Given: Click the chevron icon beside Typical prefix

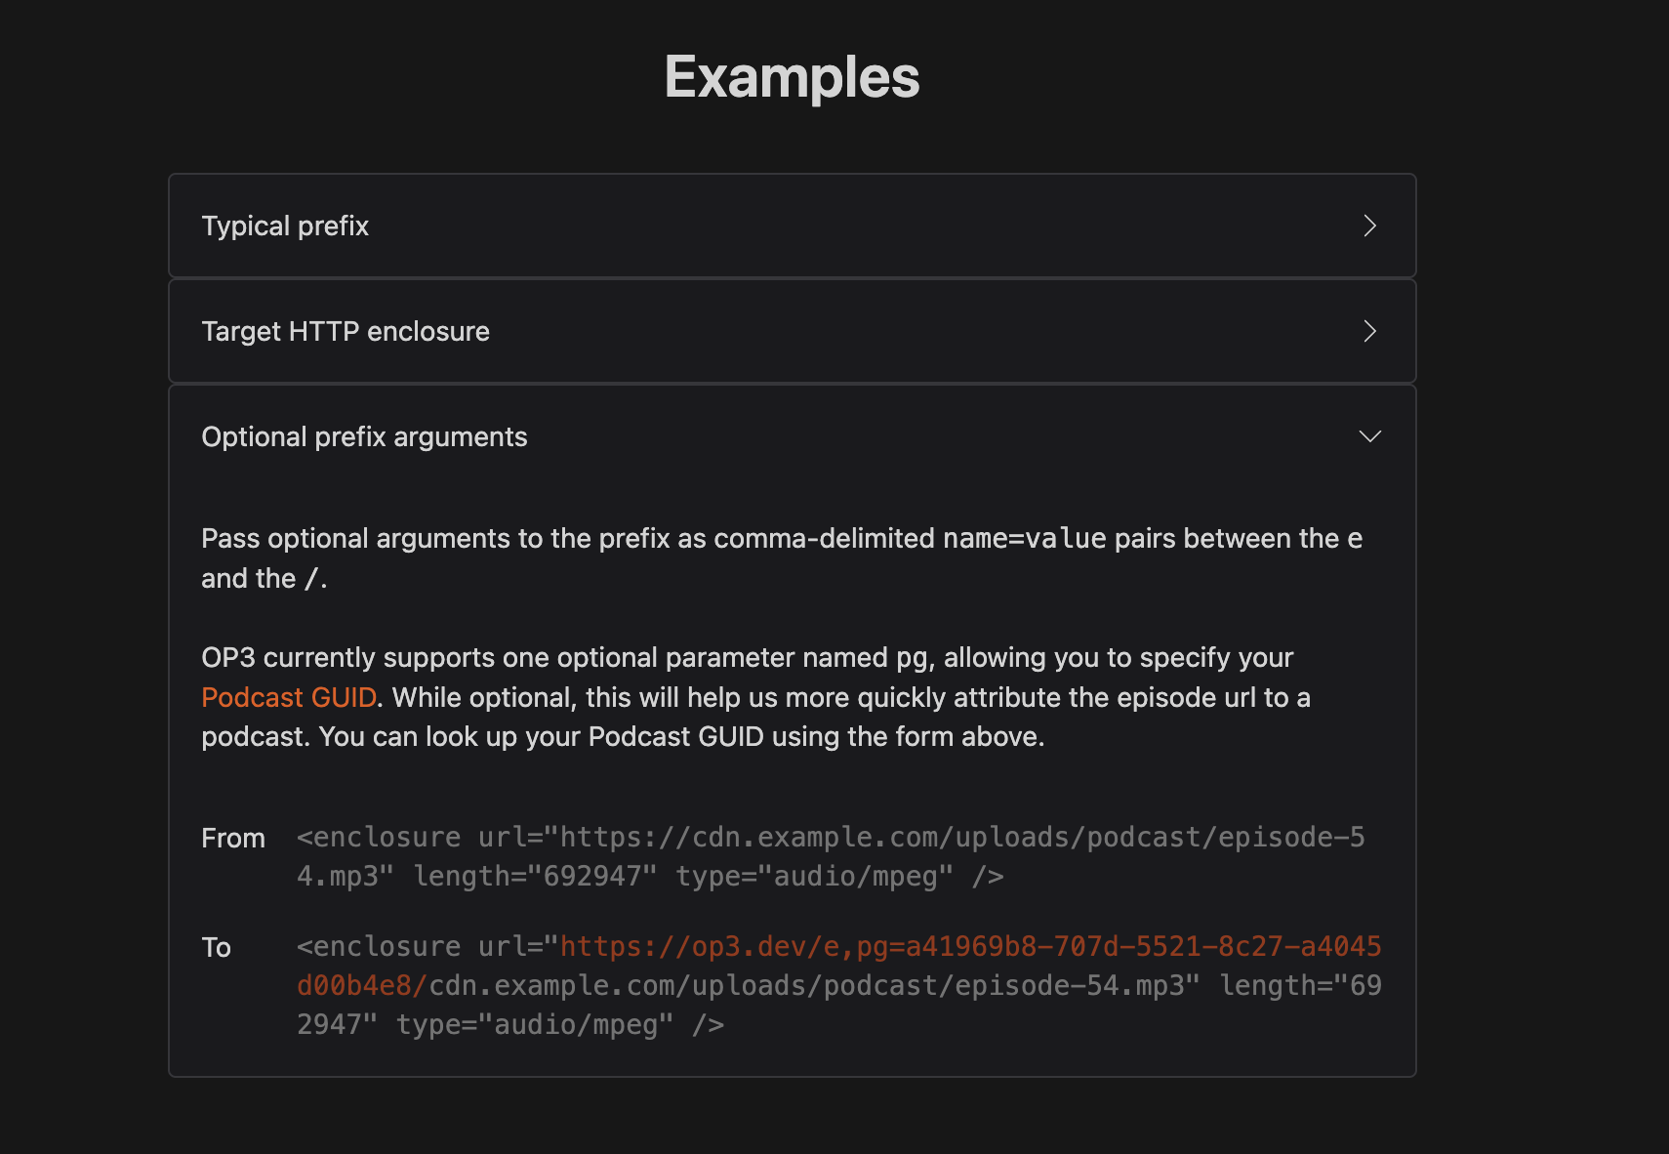Looking at the screenshot, I should pyautogui.click(x=1369, y=227).
